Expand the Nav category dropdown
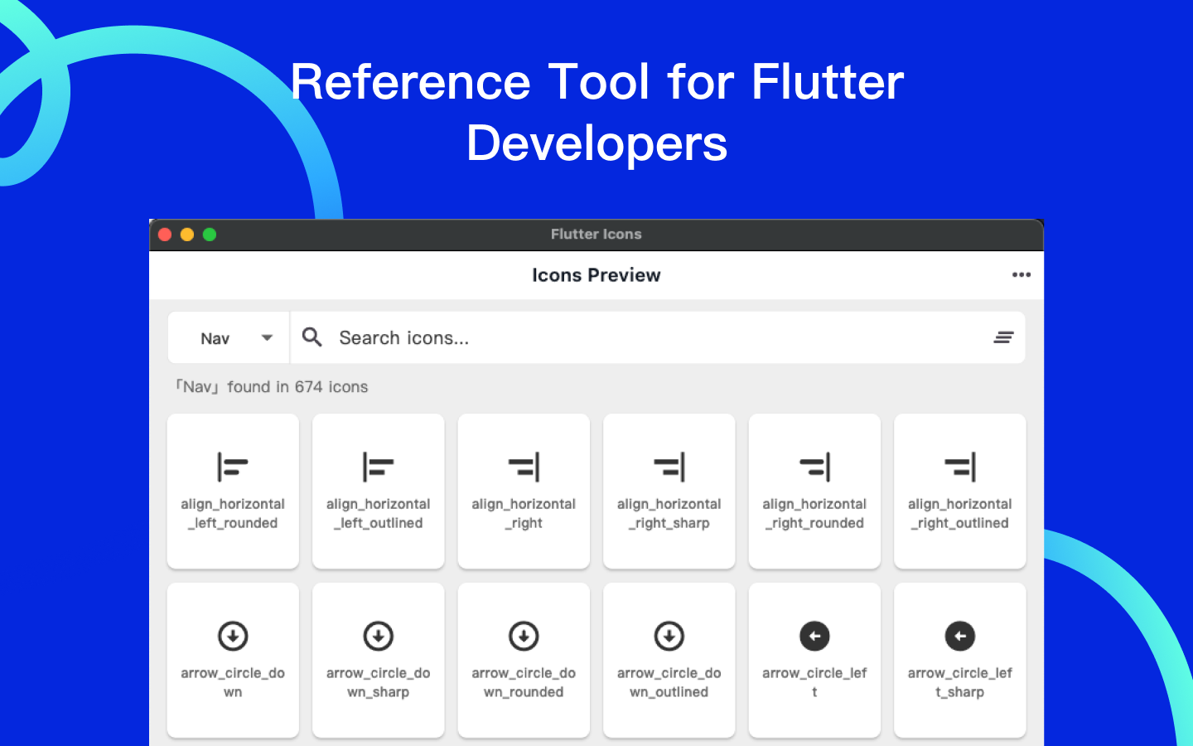 [x=229, y=337]
